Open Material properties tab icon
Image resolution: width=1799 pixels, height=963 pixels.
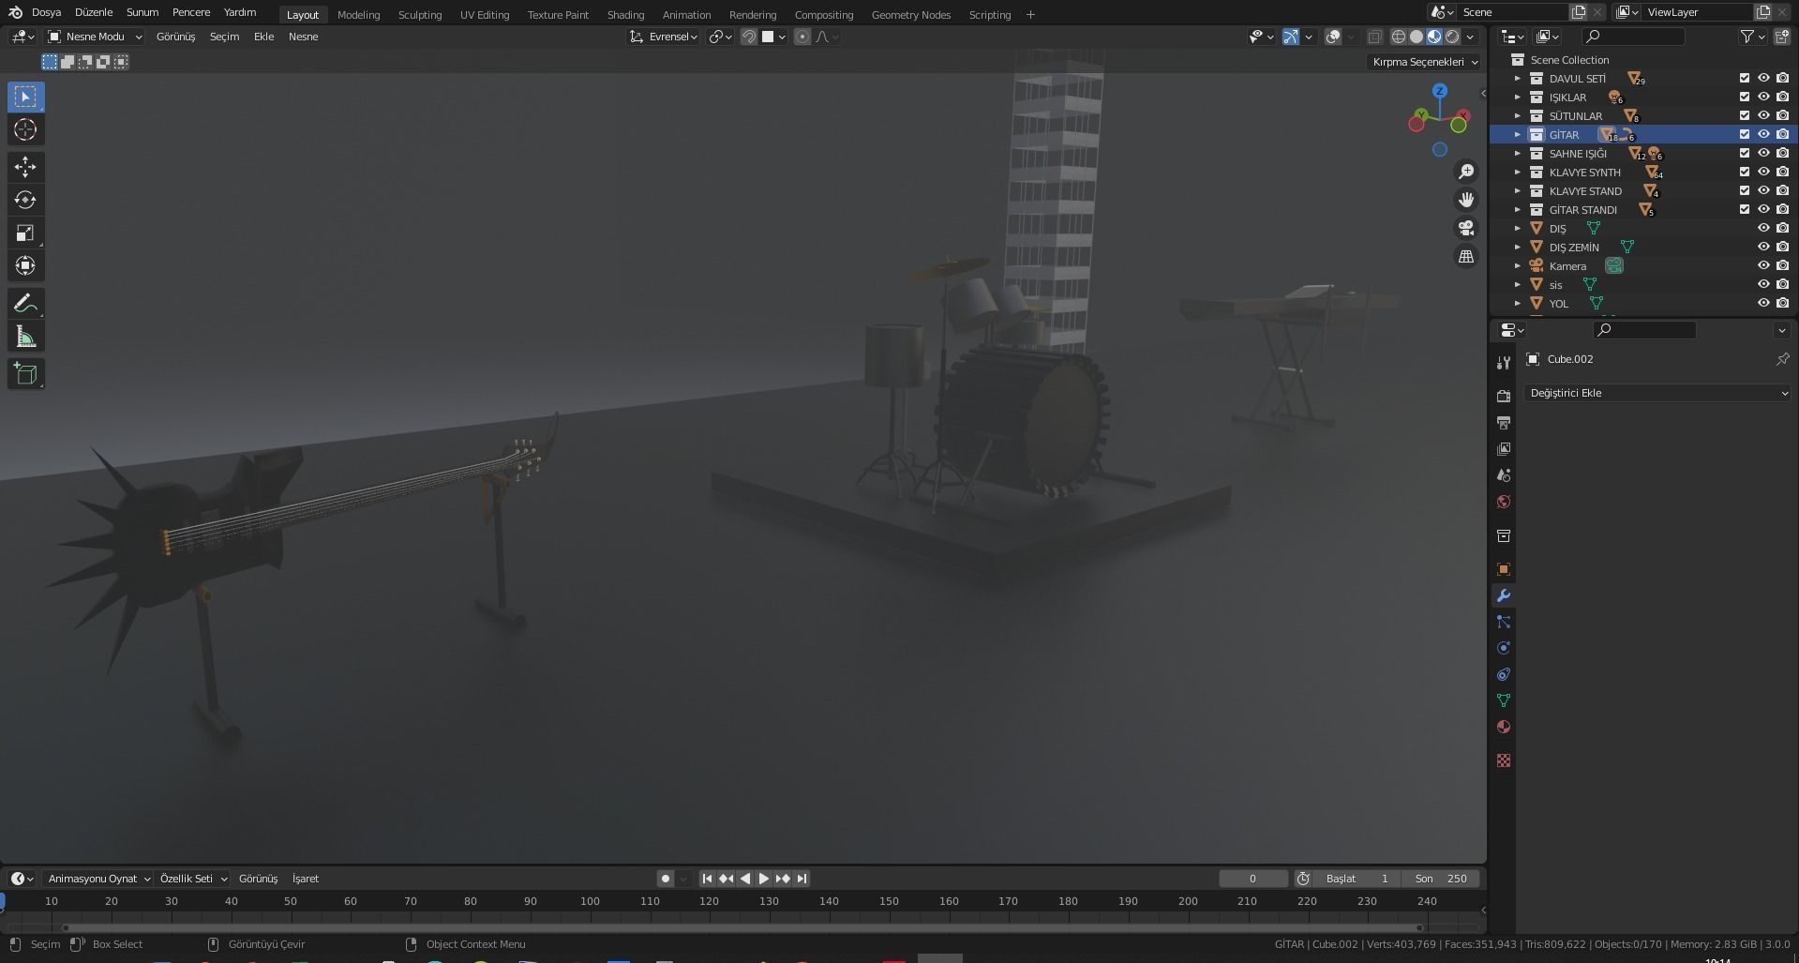[1504, 727]
